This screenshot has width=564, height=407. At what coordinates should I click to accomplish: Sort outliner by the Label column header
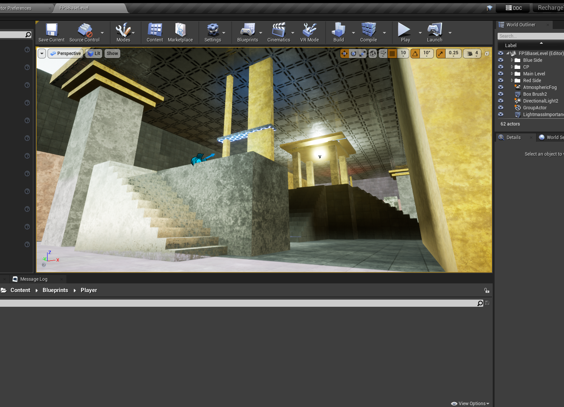511,45
